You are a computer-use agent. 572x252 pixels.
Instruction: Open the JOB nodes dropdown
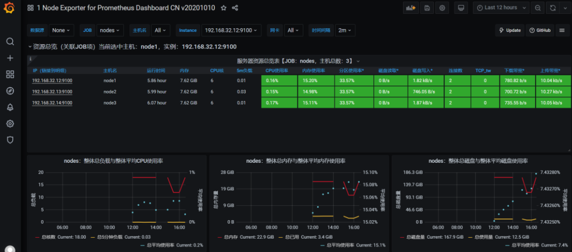point(110,30)
